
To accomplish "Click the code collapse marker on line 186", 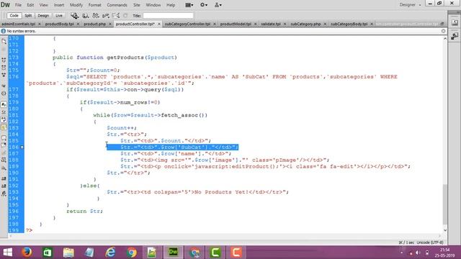I will (22, 147).
